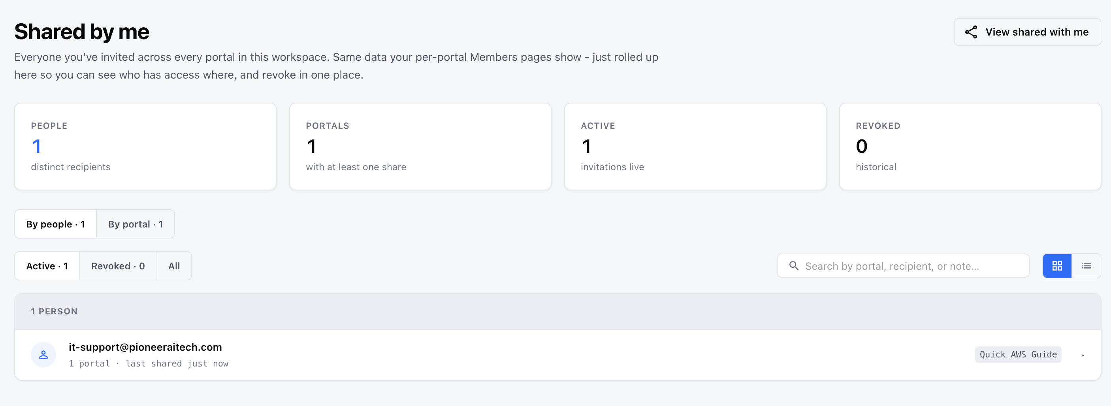
Task: Open the Active invitations stat card
Action: click(x=695, y=147)
